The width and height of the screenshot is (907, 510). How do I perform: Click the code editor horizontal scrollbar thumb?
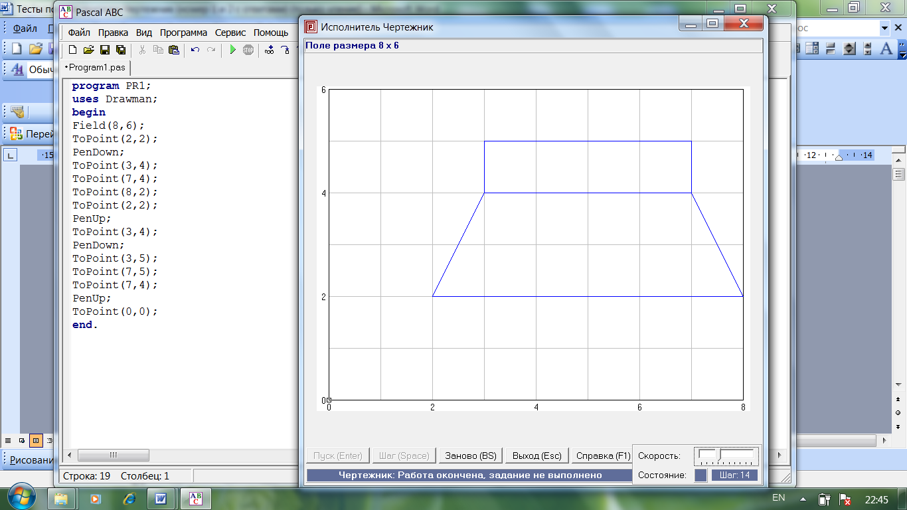pos(113,456)
